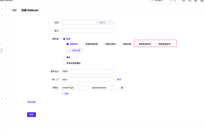The height and width of the screenshot is (136, 205).
Task: Expand the 高级设置 advanced settings
Action: (32, 102)
